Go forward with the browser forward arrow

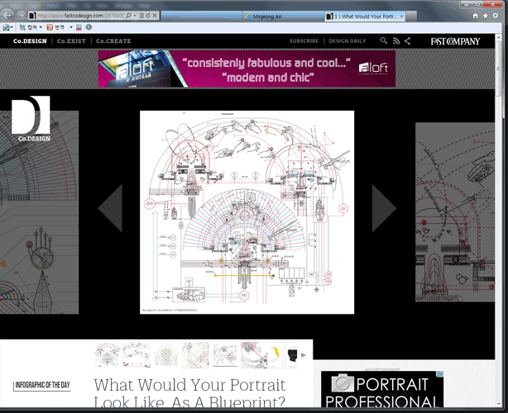pos(21,15)
